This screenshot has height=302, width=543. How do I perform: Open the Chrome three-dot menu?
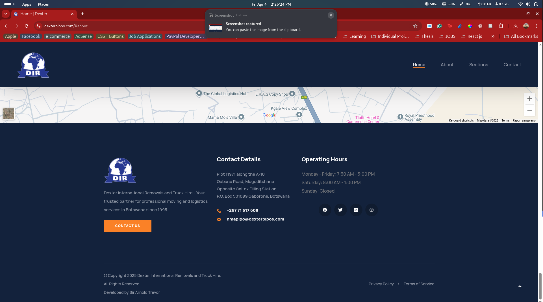coord(536,26)
